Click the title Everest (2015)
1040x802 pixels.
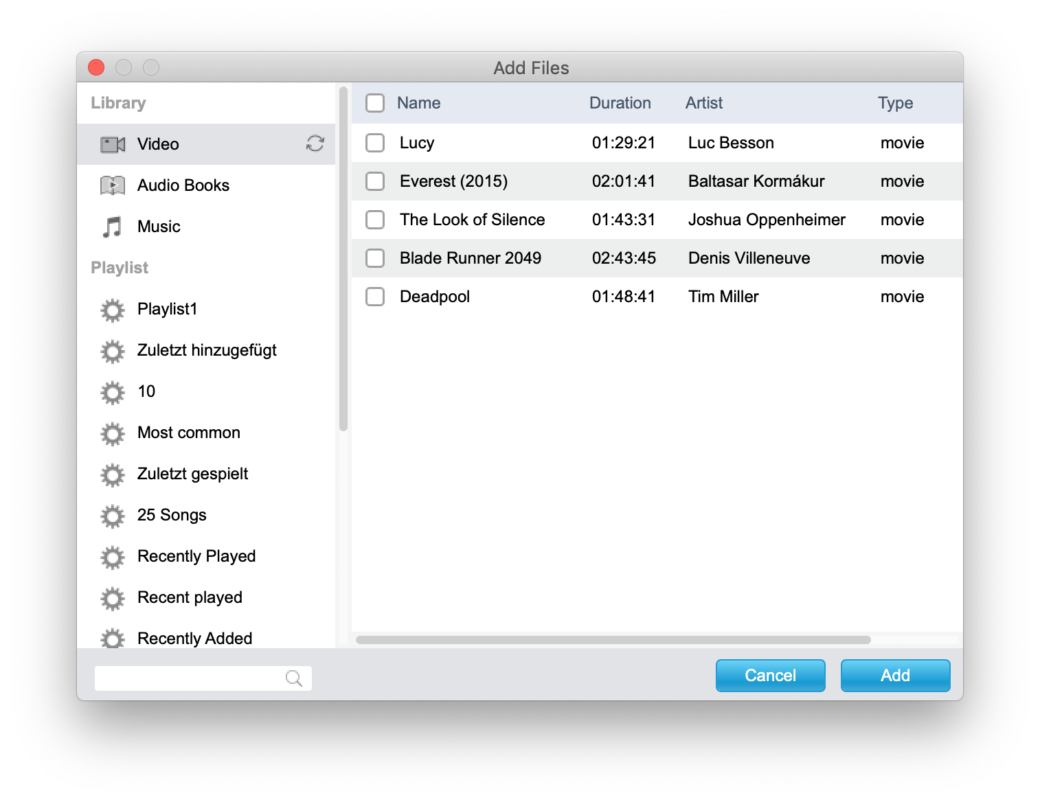click(454, 181)
